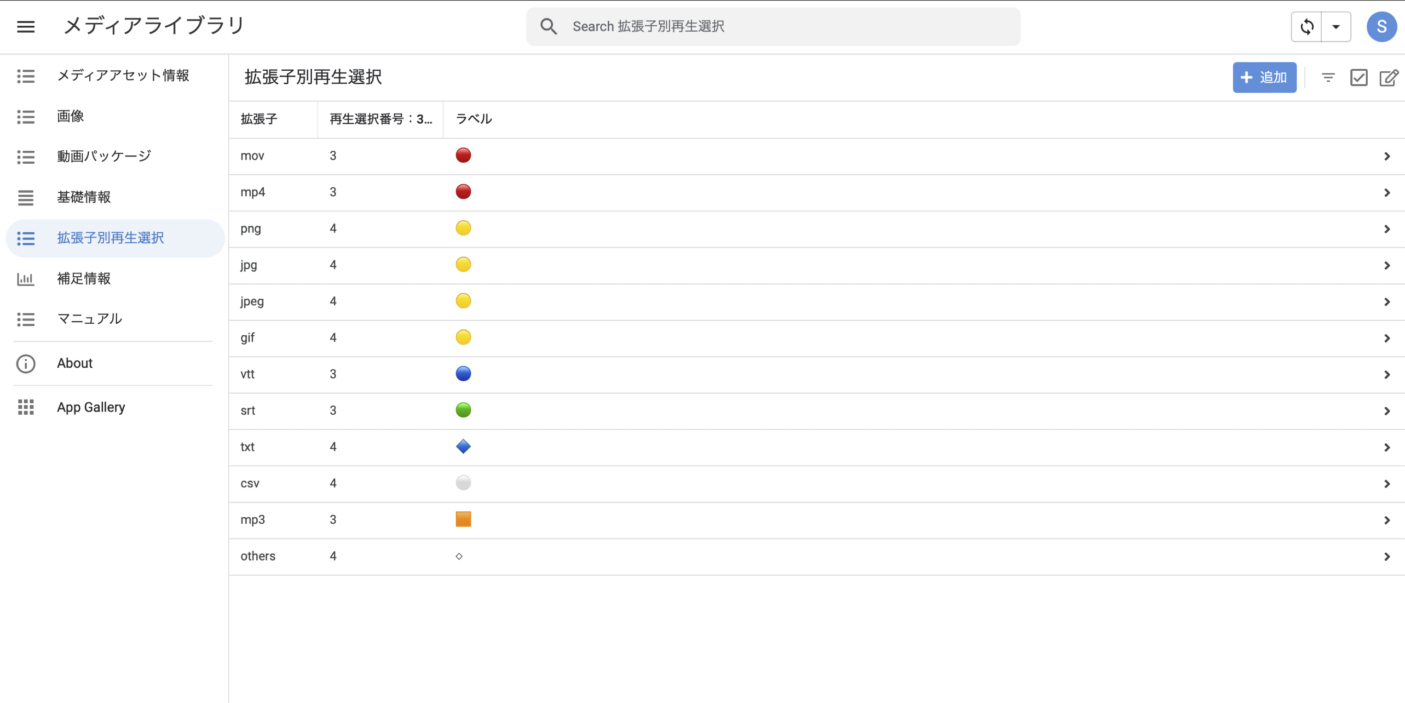Viewport: 1405px width, 703px height.
Task: Click the search magnifier icon
Action: coord(548,26)
